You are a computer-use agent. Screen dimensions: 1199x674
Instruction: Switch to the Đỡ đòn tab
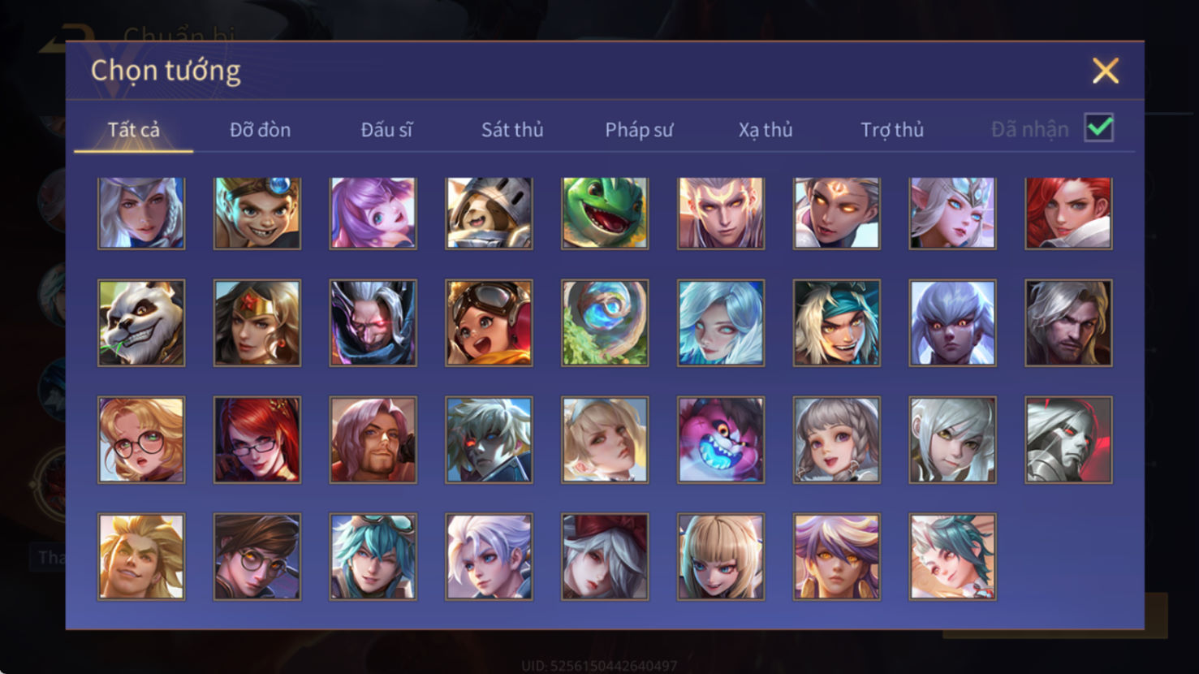pos(260,130)
